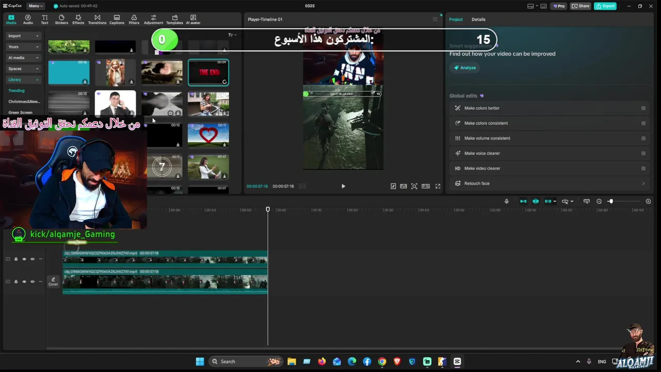
Task: Expand the Import section in sidebar
Action: 23,36
